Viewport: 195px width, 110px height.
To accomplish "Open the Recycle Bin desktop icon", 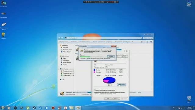I will click(189, 99).
